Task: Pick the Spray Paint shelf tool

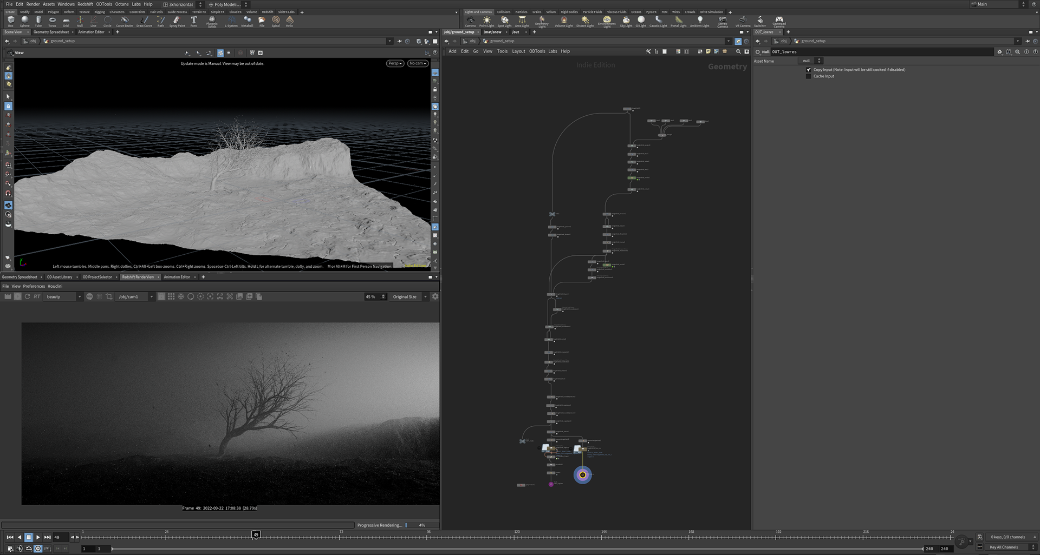Action: pos(177,21)
